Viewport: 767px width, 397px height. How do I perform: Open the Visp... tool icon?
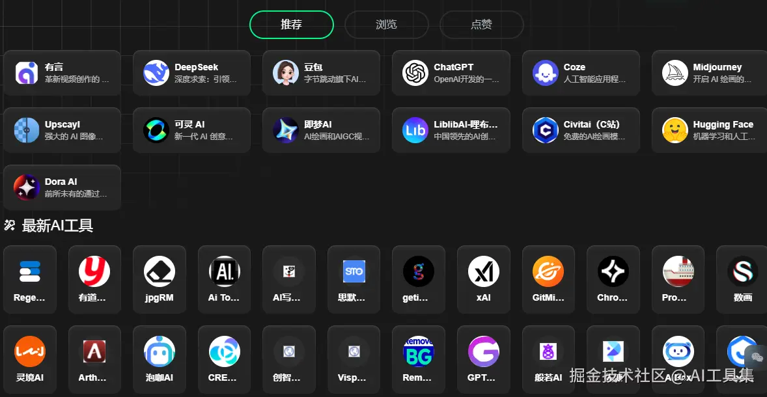click(x=354, y=351)
